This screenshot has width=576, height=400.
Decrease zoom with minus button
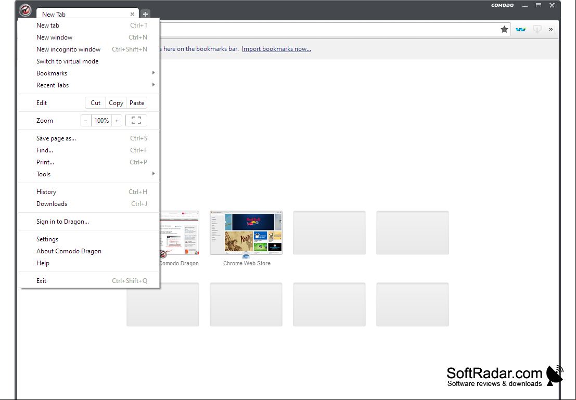point(86,121)
